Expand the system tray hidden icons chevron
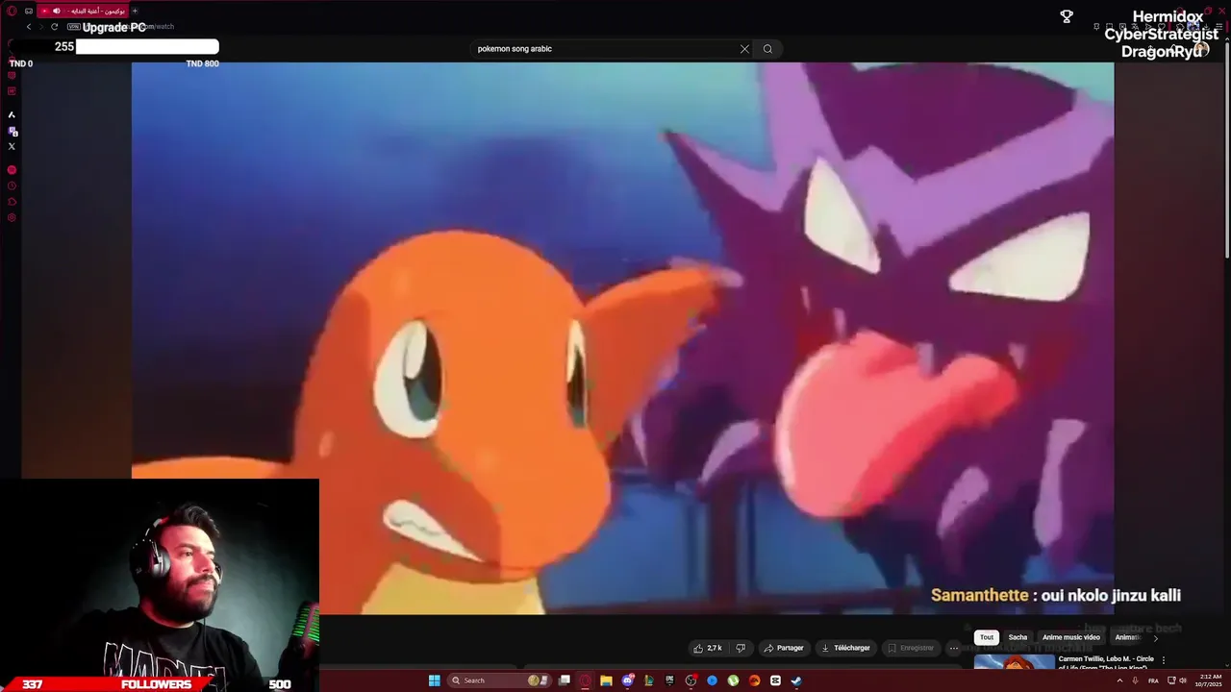This screenshot has width=1231, height=692. tap(1119, 680)
